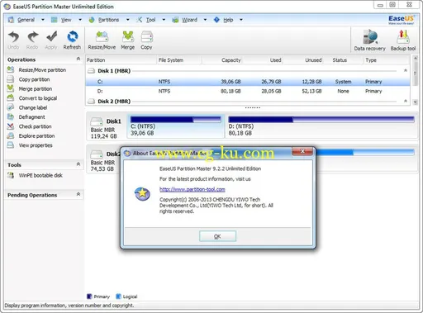The width and height of the screenshot is (423, 313).
Task: Click the partition list scrollbar down arrow
Action: 415,102
